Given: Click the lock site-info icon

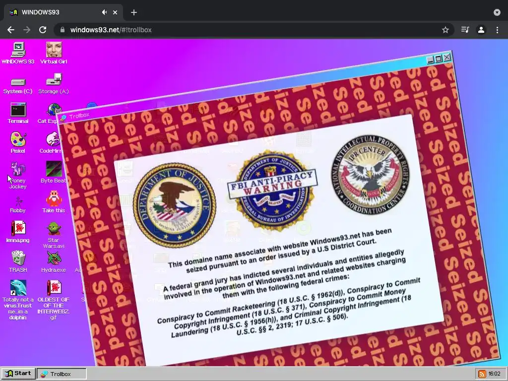Looking at the screenshot, I should tap(62, 30).
